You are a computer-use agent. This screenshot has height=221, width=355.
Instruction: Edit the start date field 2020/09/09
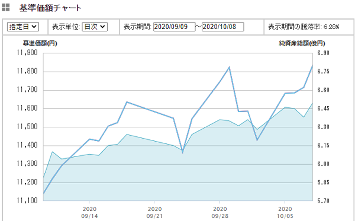174,27
